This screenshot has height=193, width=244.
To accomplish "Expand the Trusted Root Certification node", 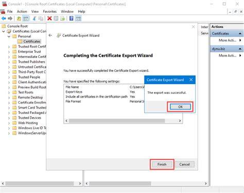I will [x=9, y=47].
